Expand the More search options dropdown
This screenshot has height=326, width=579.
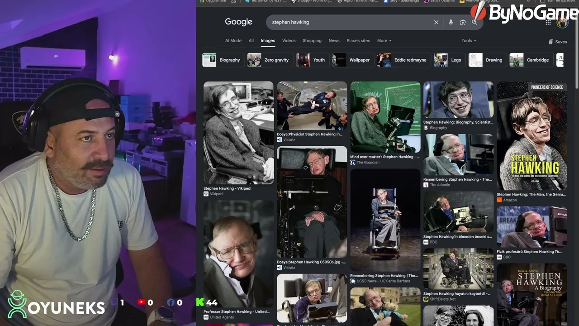click(x=384, y=41)
